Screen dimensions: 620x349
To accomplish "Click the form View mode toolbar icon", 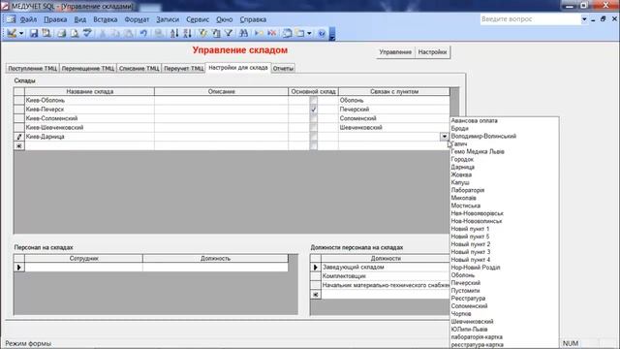I will 12,33.
